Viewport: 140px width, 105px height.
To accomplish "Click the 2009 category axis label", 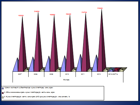I will click(51, 74).
